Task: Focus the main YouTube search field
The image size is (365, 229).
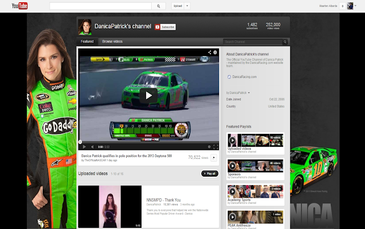Action: (x=100, y=6)
